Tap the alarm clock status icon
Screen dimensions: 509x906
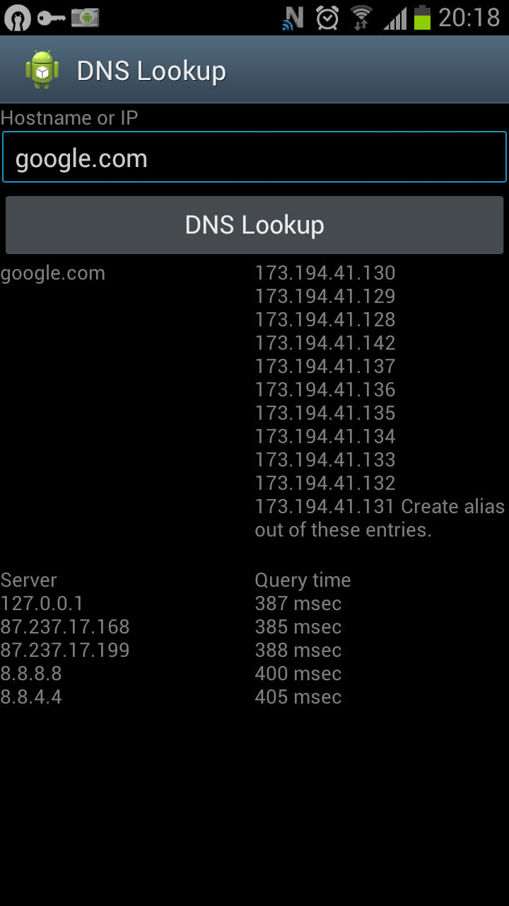[x=327, y=18]
